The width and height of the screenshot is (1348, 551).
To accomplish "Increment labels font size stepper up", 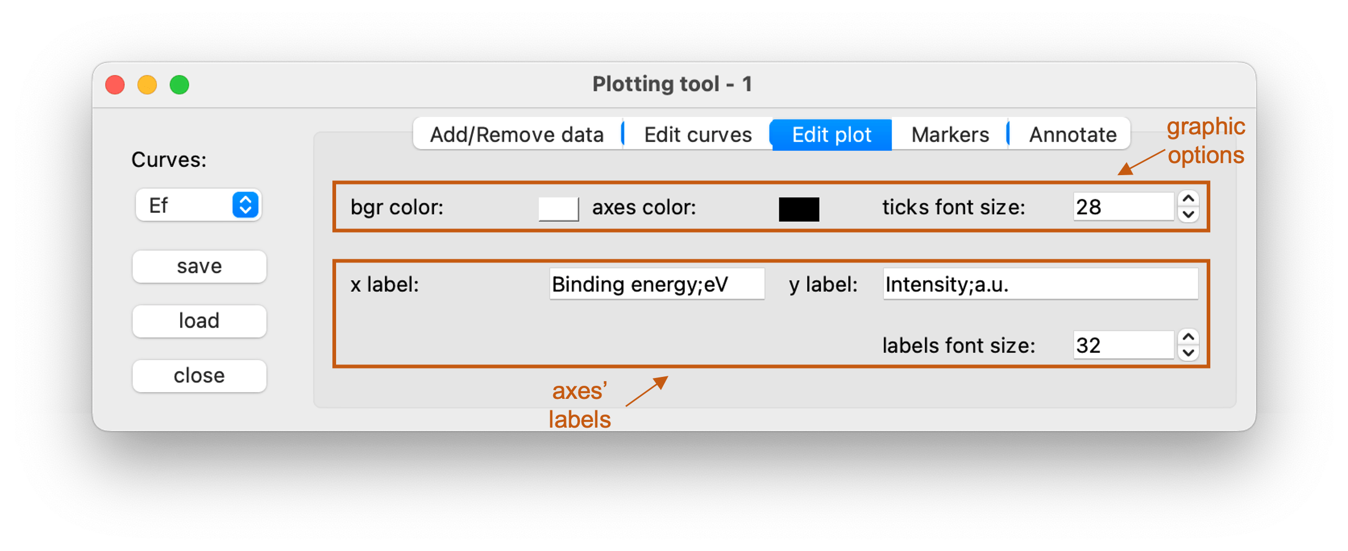I will [1188, 337].
